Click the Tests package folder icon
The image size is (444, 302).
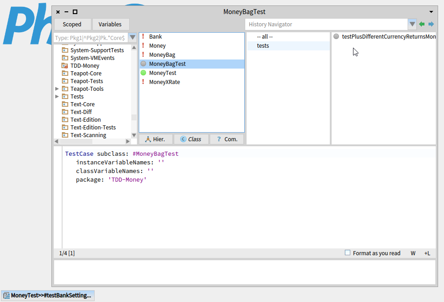65,96
